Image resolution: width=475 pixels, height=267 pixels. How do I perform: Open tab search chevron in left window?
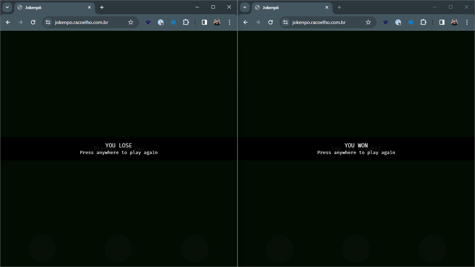click(x=7, y=7)
